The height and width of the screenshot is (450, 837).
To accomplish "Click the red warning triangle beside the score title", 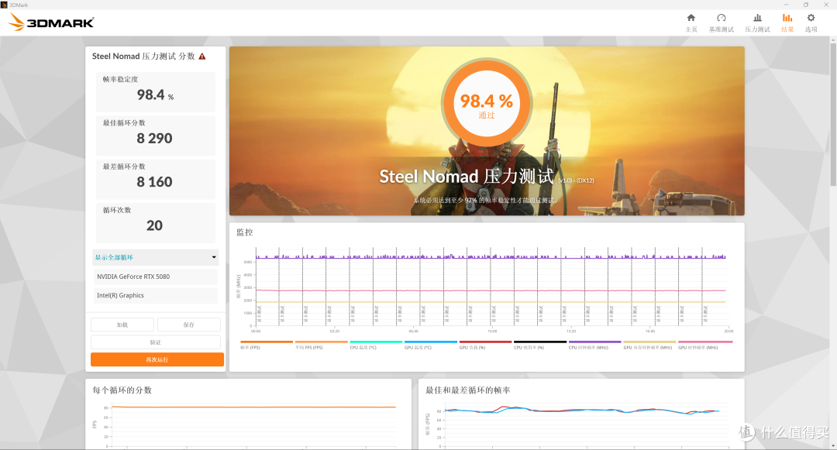I will click(202, 57).
